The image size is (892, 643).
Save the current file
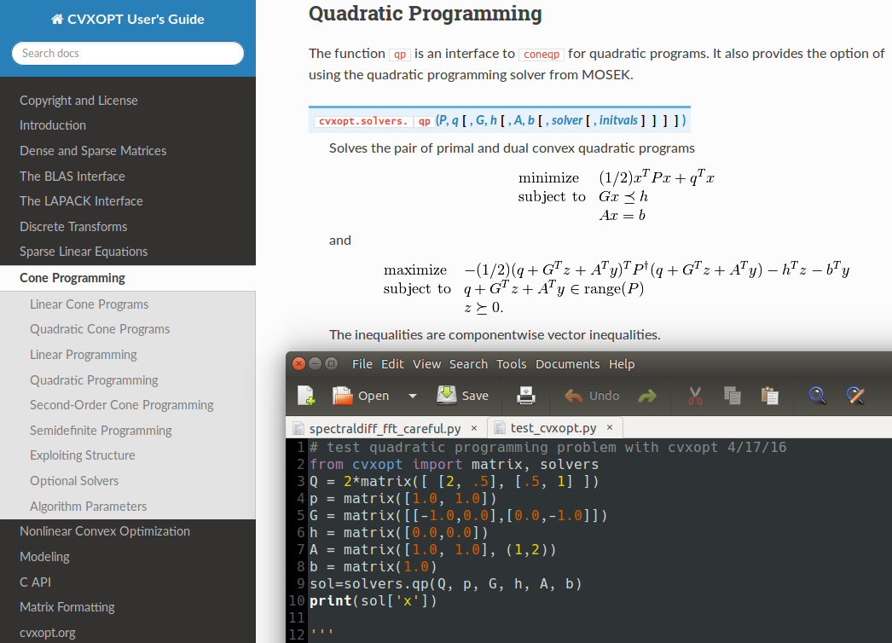pos(463,396)
